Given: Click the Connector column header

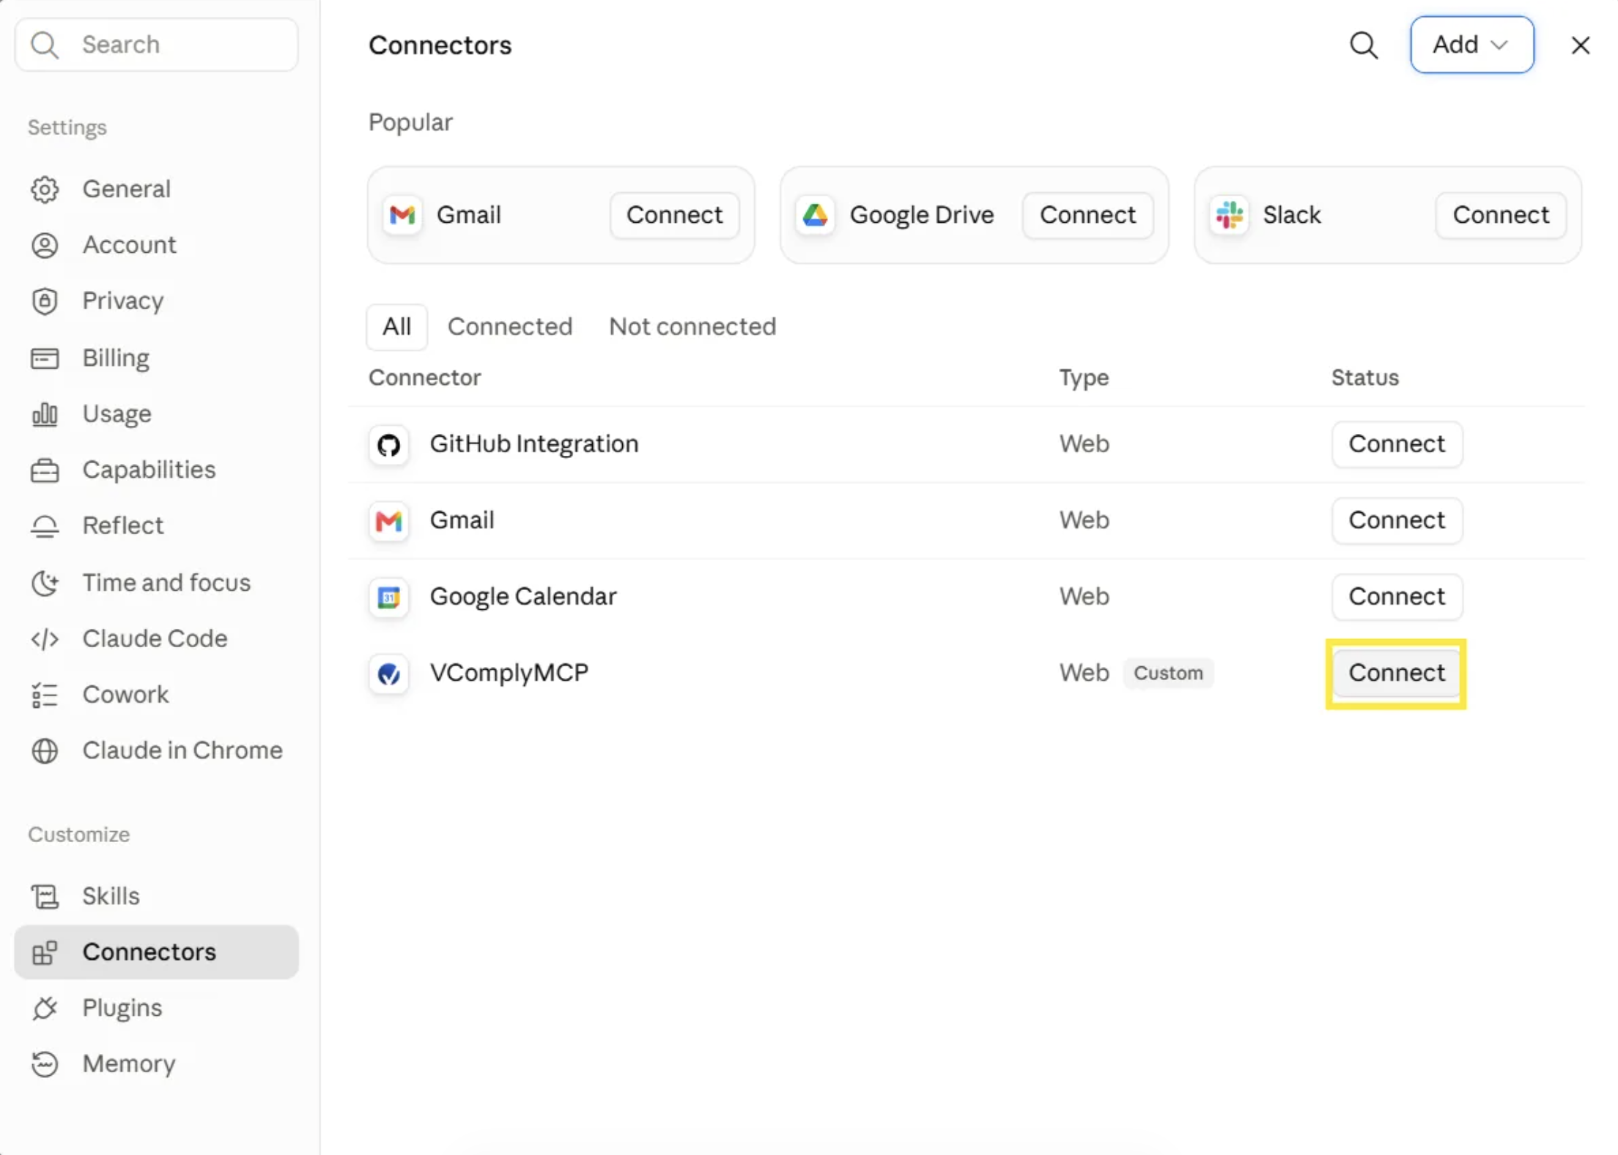Looking at the screenshot, I should [x=424, y=377].
